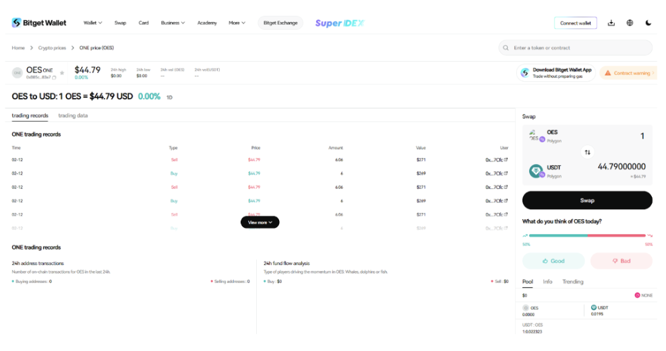The width and height of the screenshot is (666, 351).
Task: Select the Pool tab
Action: pyautogui.click(x=528, y=282)
